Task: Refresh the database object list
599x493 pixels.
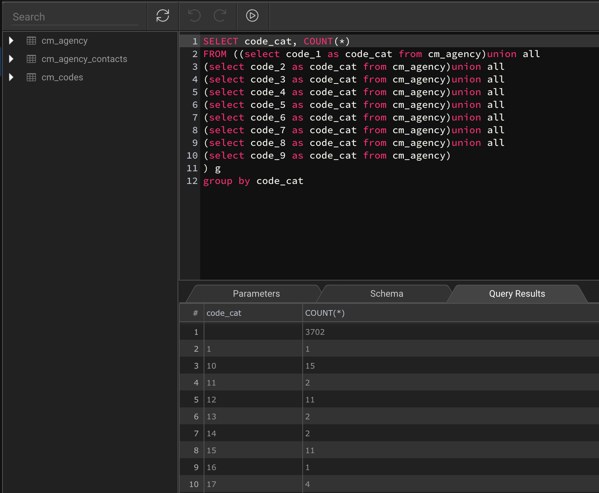Action: 162,16
